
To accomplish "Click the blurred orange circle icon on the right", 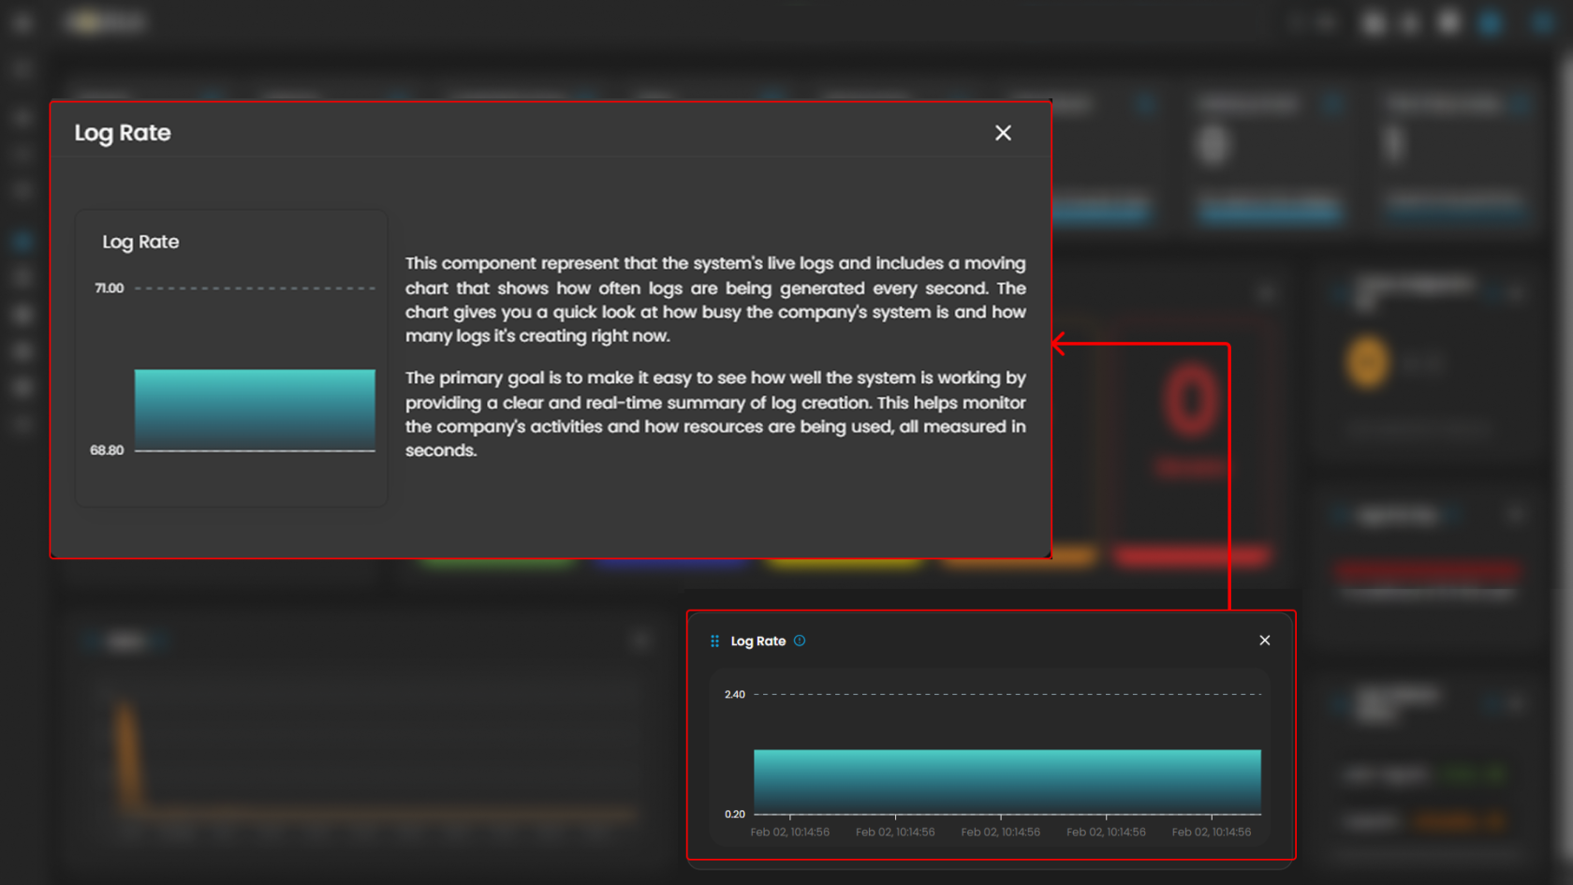I will click(x=1367, y=361).
